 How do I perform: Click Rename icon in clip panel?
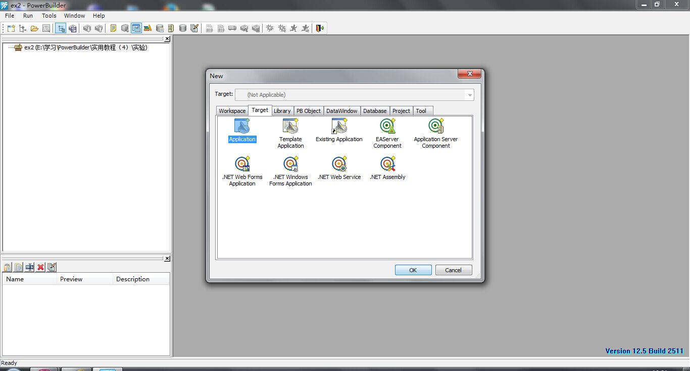[x=30, y=267]
